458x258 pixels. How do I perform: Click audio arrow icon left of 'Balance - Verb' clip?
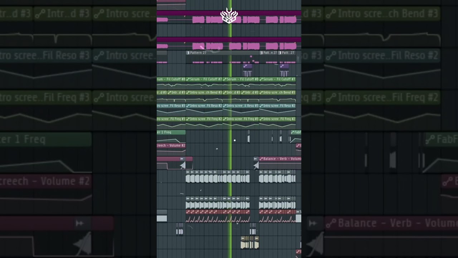click(256, 159)
